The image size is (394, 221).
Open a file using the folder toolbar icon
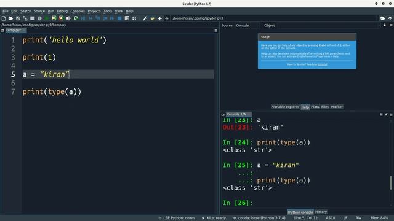pyautogui.click(x=10, y=18)
